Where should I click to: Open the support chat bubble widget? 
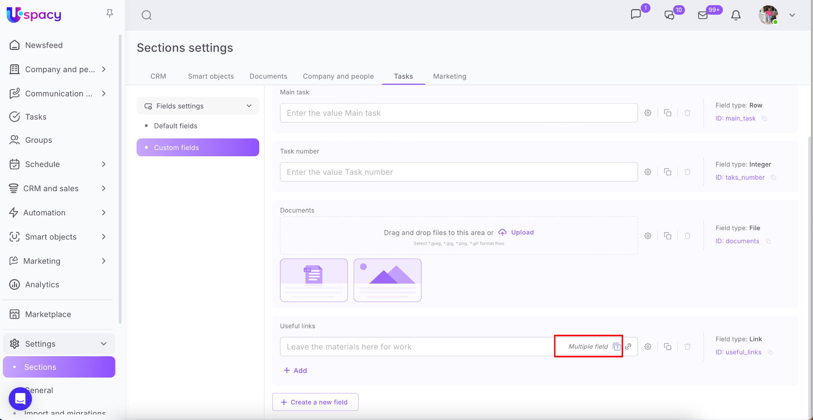click(20, 399)
